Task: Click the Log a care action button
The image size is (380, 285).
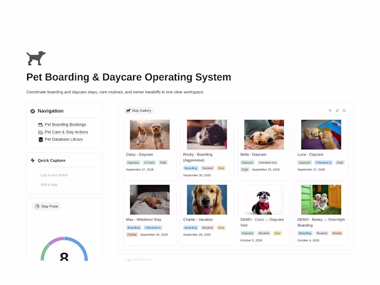Action: (54, 175)
